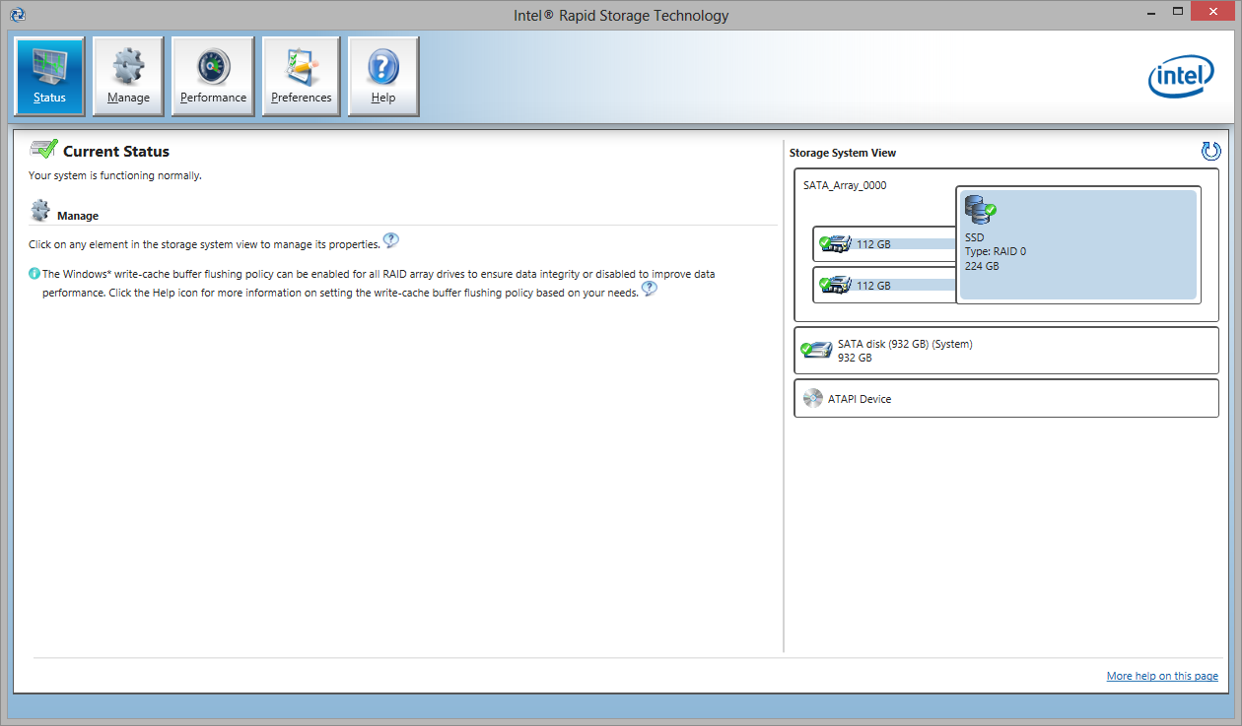The width and height of the screenshot is (1242, 726).
Task: Click the app icon in title bar
Action: click(x=17, y=15)
